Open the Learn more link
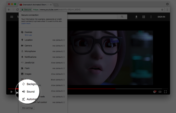 [x=26, y=24]
